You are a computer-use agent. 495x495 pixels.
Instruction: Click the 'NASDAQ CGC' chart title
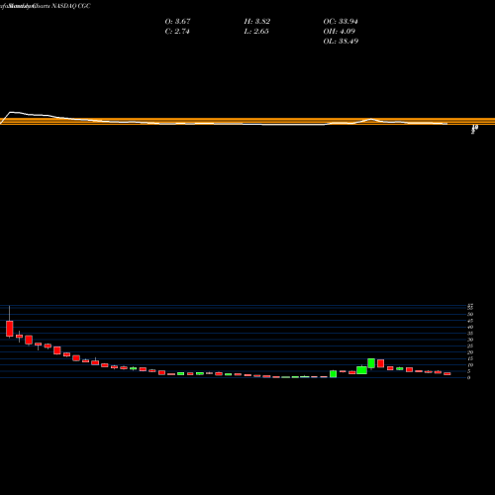pos(71,6)
